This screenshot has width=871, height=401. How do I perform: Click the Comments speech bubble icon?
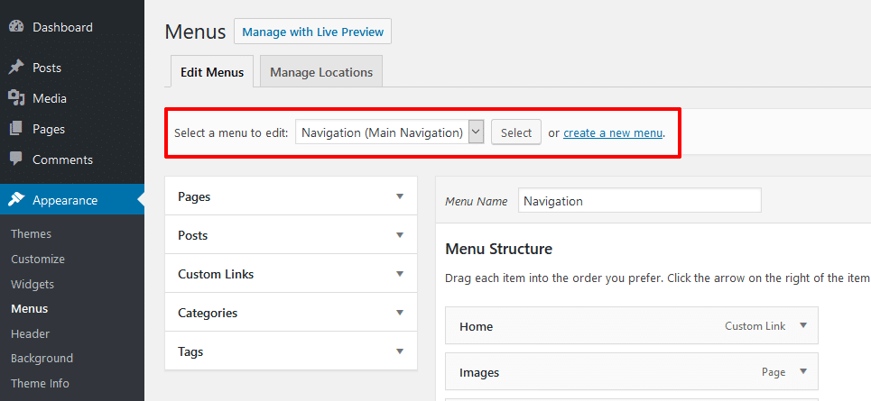(x=16, y=159)
